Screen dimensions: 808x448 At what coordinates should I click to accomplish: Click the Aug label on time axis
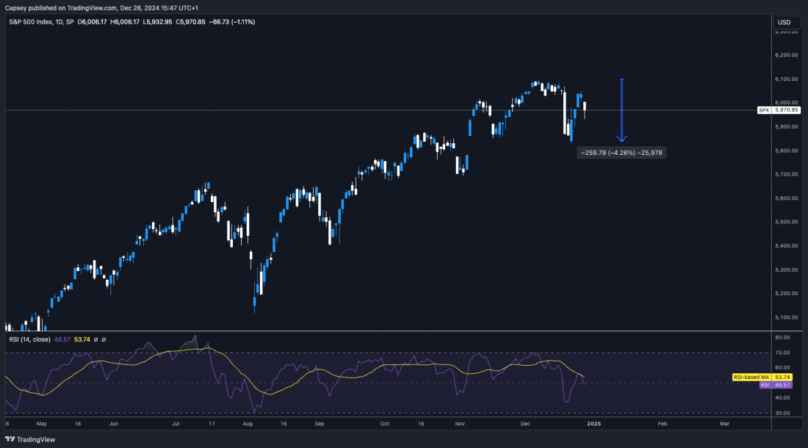[248, 424]
